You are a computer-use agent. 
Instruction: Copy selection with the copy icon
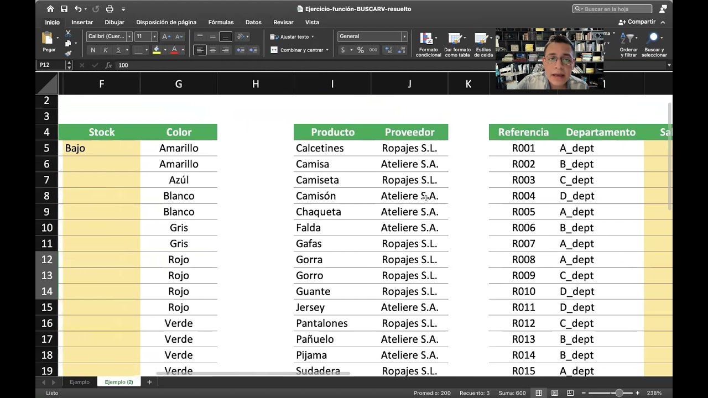[67, 43]
